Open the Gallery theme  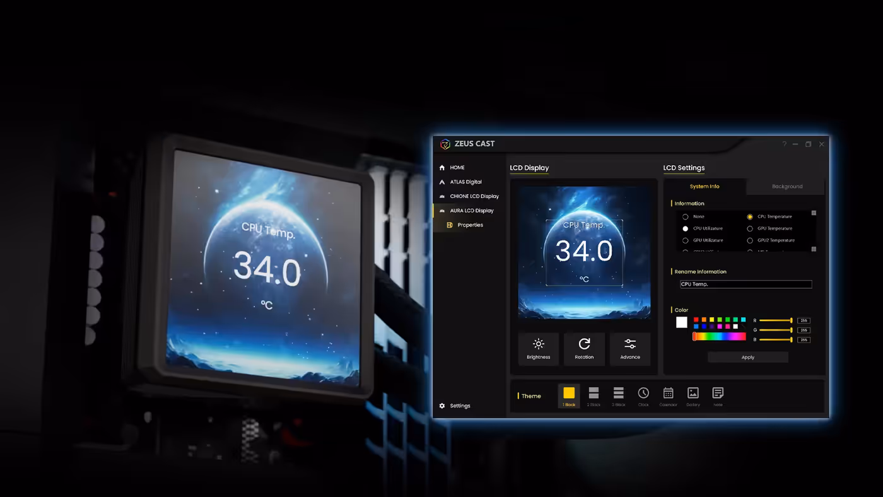click(693, 395)
